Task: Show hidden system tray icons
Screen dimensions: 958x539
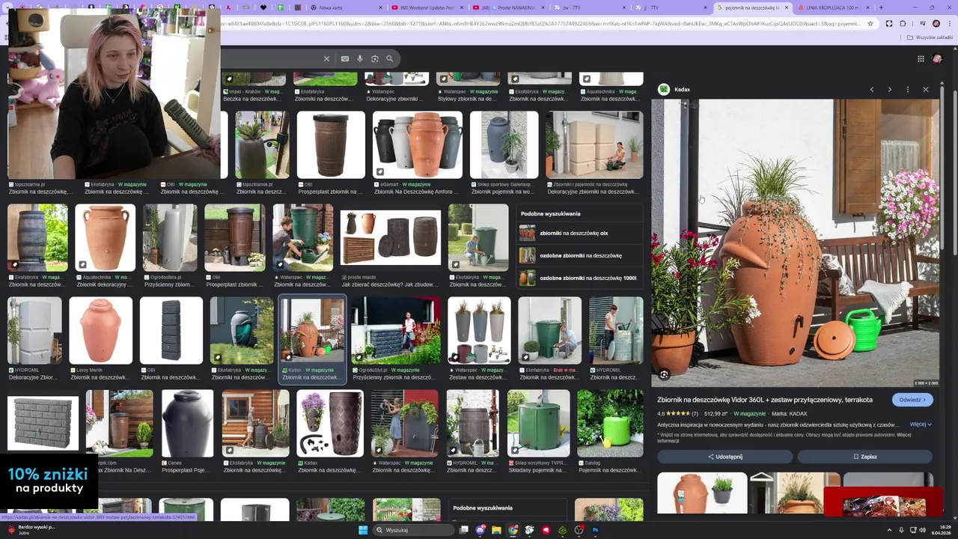Action: coord(889,530)
